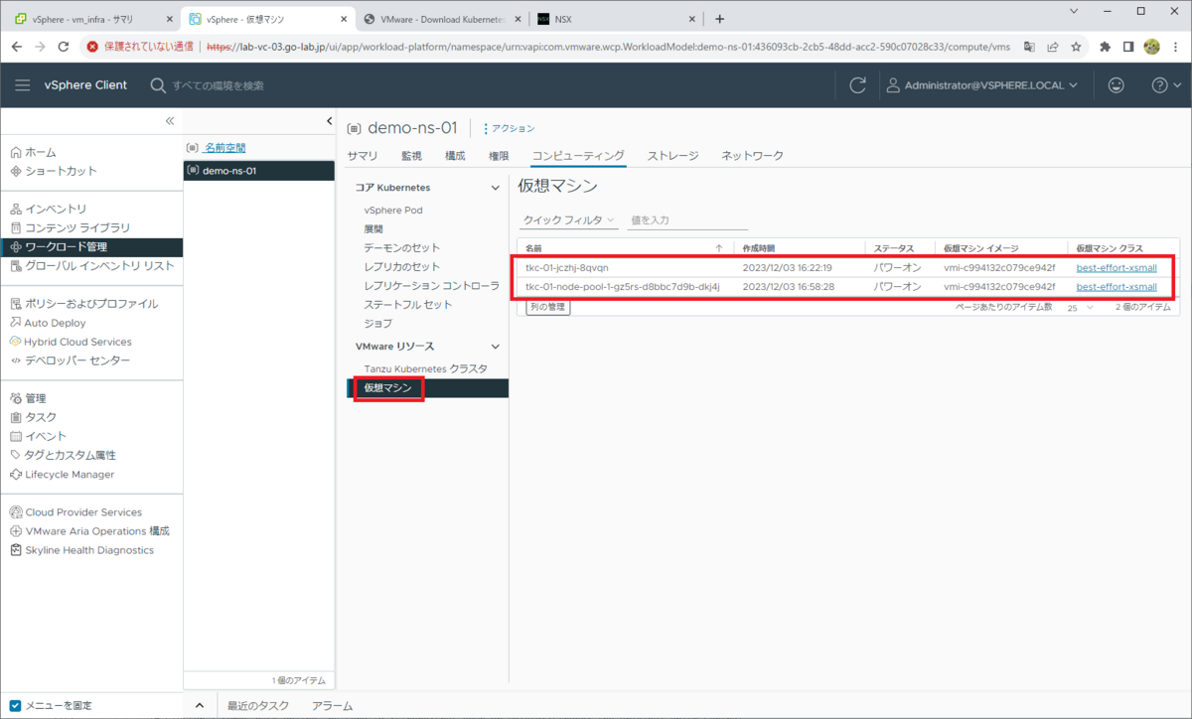The height and width of the screenshot is (719, 1192).
Task: Open Skyline Health Diagnostics
Action: tap(81, 550)
